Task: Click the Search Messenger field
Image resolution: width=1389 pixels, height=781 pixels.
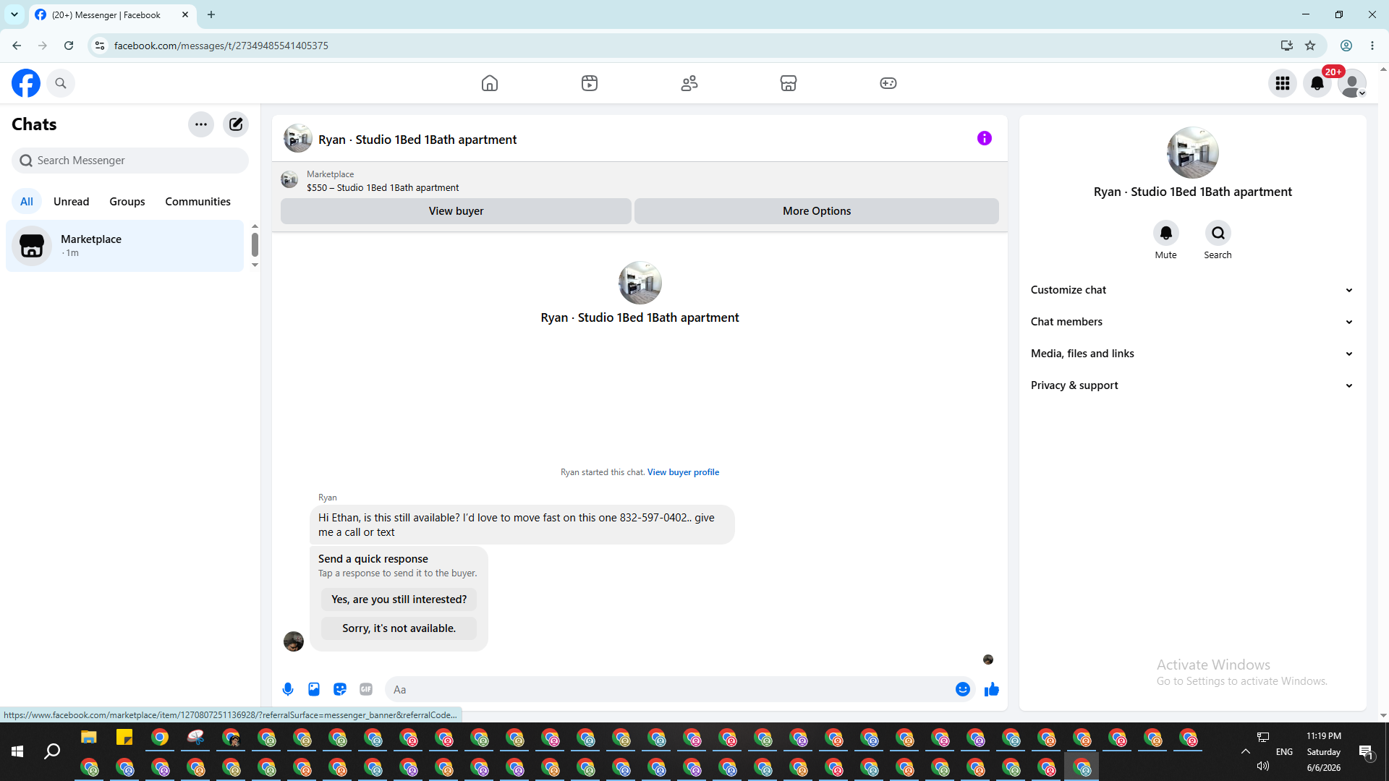Action: (x=130, y=161)
